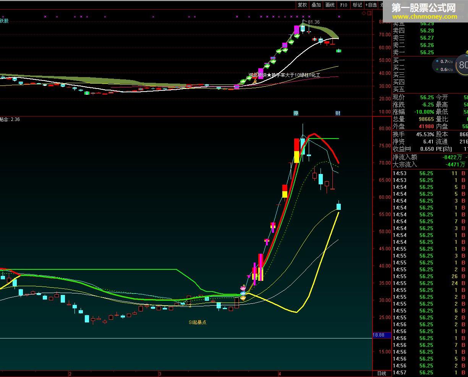
Task: Click the upload speed arrow icon
Action: (x=437, y=61)
